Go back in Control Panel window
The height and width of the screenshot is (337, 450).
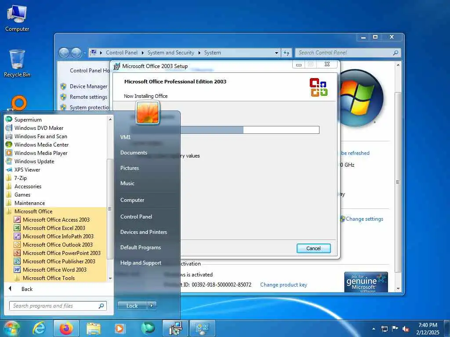point(64,53)
